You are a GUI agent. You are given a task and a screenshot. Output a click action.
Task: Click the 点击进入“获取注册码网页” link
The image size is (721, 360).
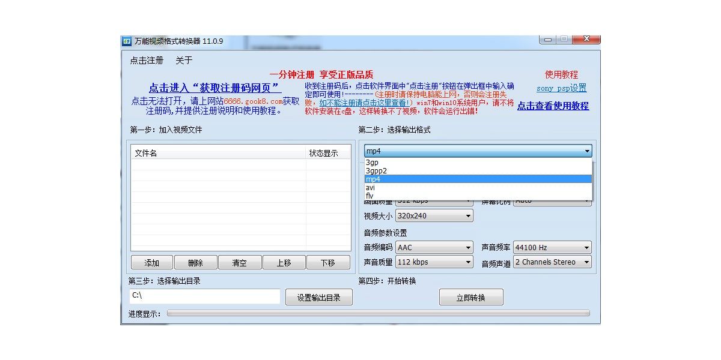click(x=214, y=88)
